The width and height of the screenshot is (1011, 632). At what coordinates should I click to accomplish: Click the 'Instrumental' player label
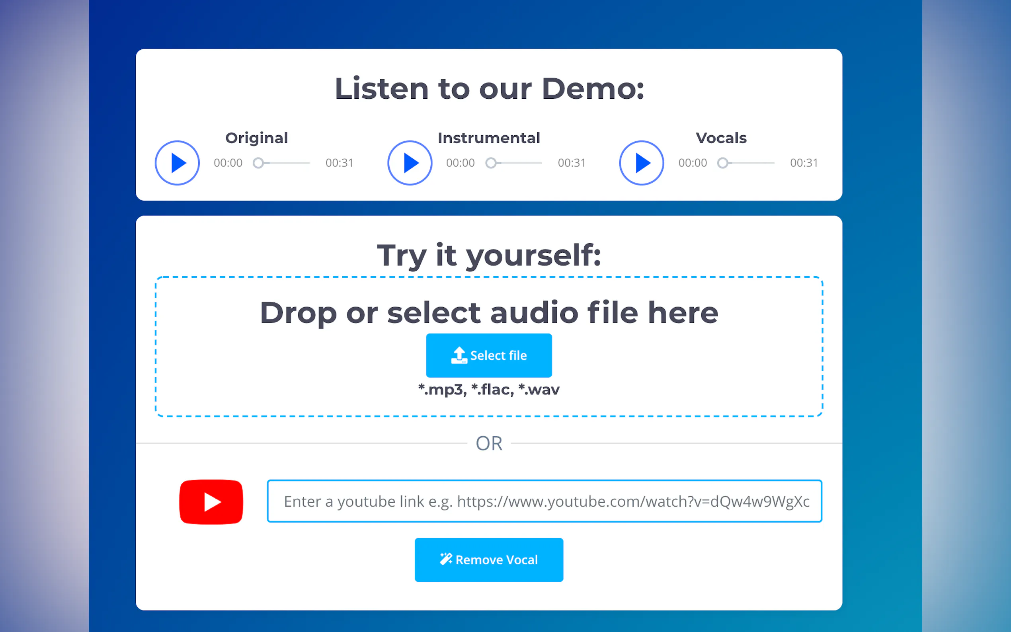coord(488,138)
